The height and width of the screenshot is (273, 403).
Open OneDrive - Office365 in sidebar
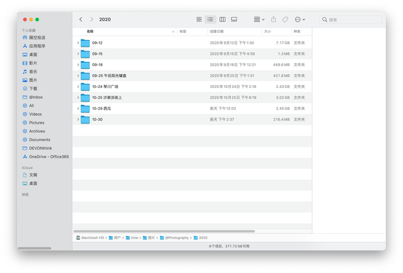click(x=45, y=157)
